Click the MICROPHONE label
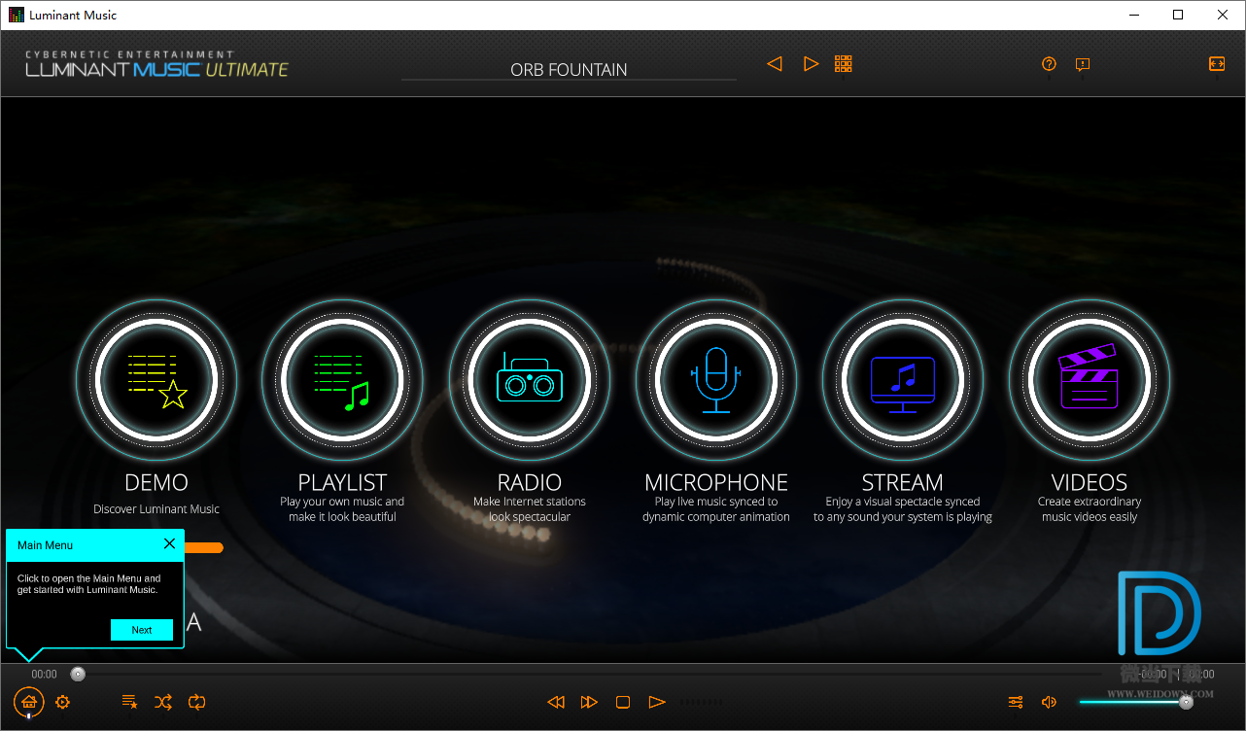The image size is (1246, 731). 716,483
